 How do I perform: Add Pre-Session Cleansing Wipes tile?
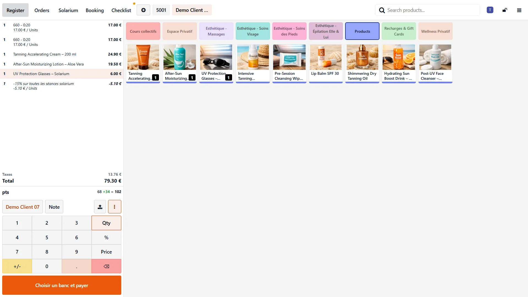[x=289, y=64]
